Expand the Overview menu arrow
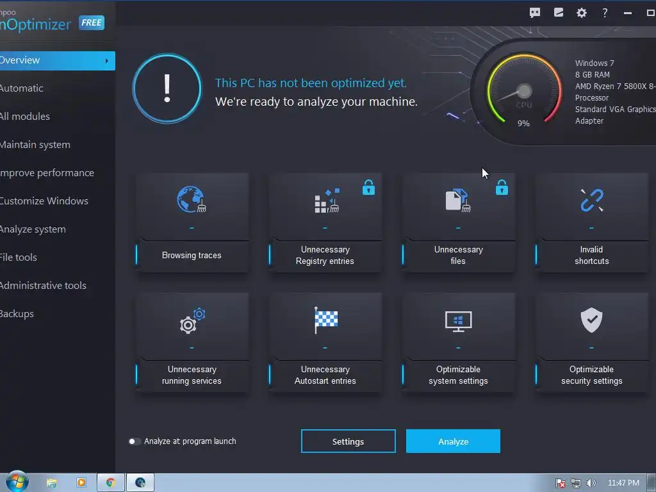The width and height of the screenshot is (656, 492). pos(107,61)
